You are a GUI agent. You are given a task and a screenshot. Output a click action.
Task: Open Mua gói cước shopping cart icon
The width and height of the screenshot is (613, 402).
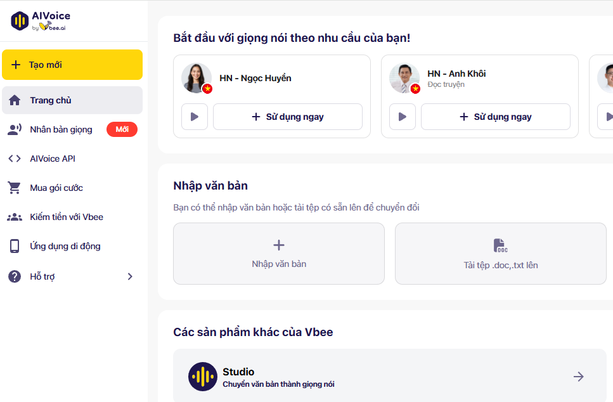click(14, 188)
